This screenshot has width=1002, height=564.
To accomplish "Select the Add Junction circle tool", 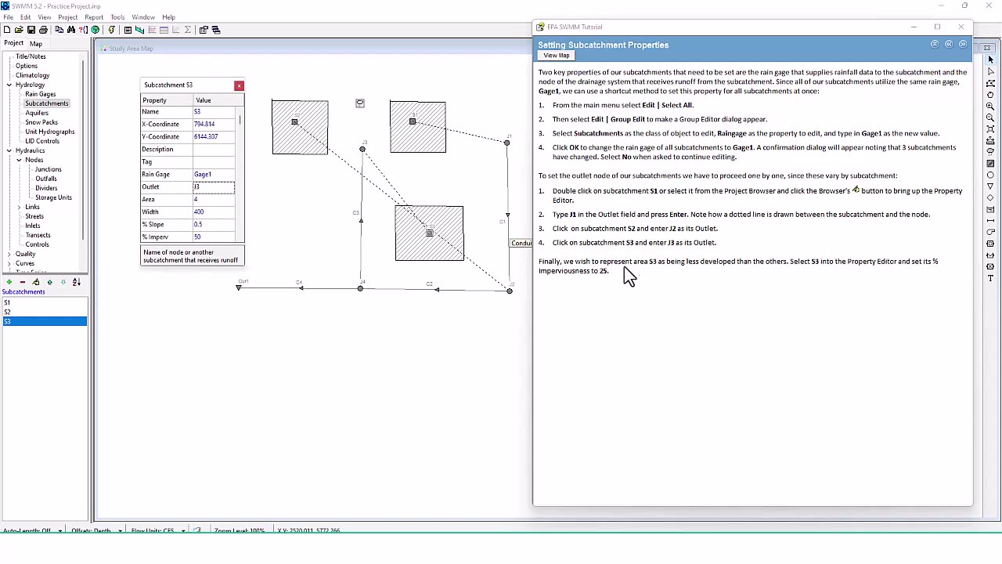I will coord(990,175).
